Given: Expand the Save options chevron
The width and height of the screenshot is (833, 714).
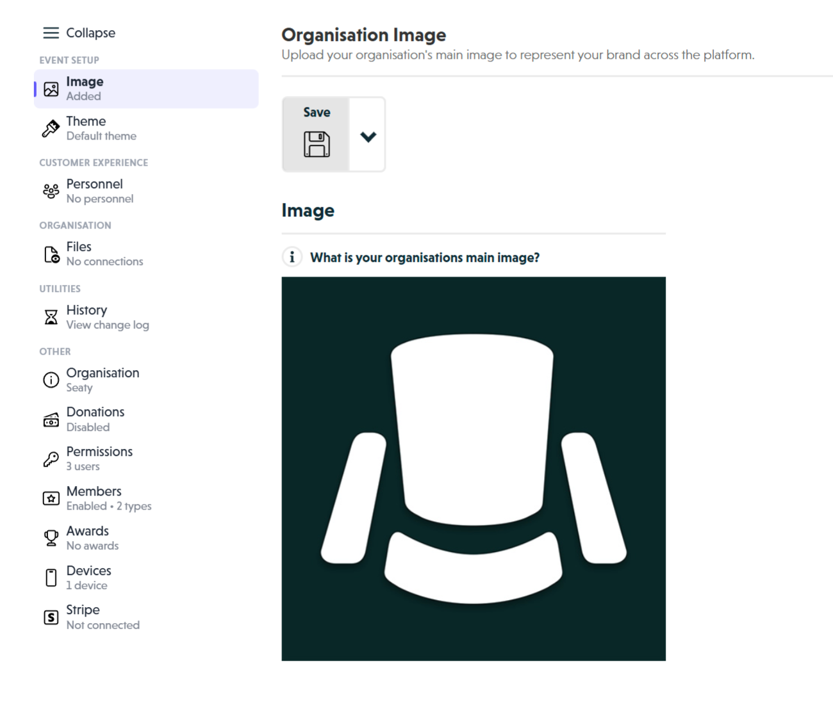Looking at the screenshot, I should coord(368,136).
